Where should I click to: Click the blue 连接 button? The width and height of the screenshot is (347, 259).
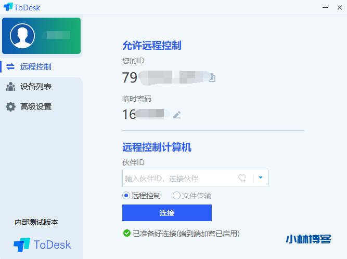166,213
